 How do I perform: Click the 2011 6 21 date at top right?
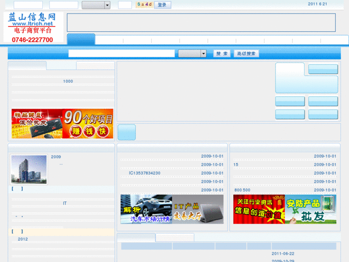318,4
